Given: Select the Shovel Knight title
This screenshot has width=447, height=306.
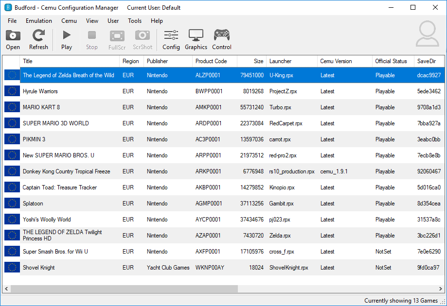Looking at the screenshot, I should click(x=39, y=268).
